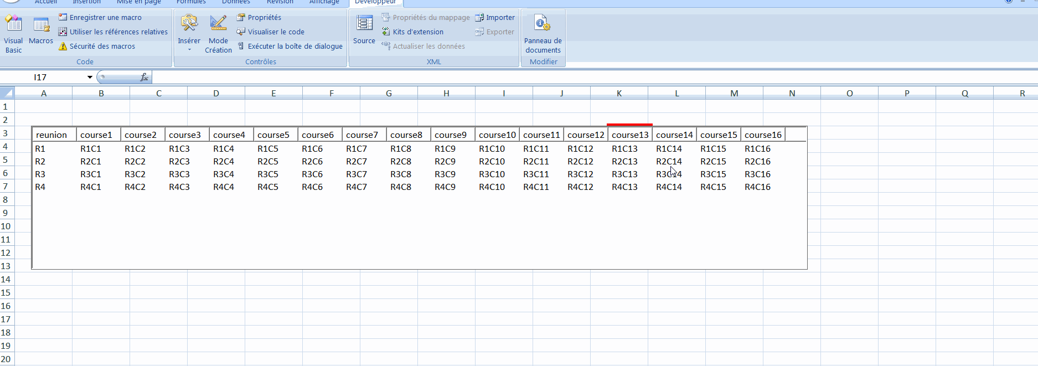Toggle Mode Création
The image size is (1038, 366).
218,34
